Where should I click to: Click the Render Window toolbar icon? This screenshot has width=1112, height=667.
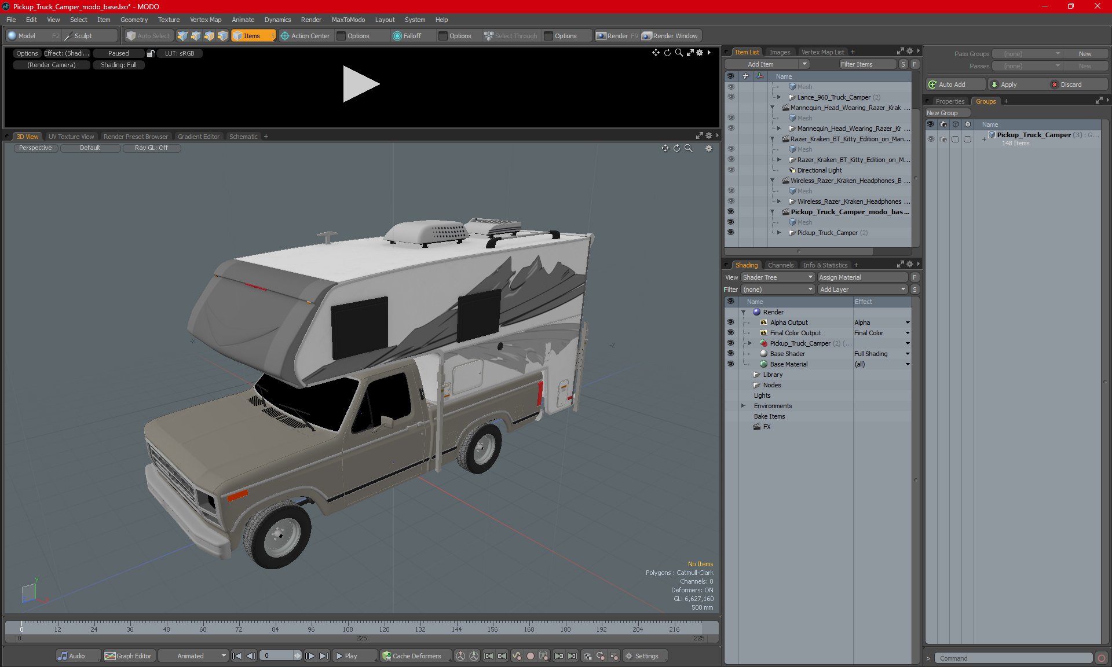[x=647, y=36]
